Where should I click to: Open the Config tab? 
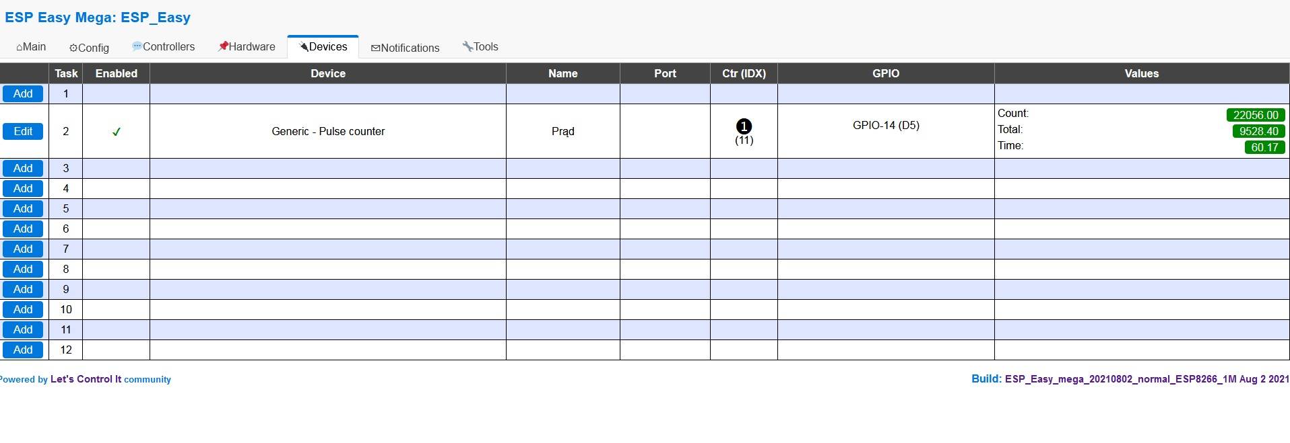89,48
